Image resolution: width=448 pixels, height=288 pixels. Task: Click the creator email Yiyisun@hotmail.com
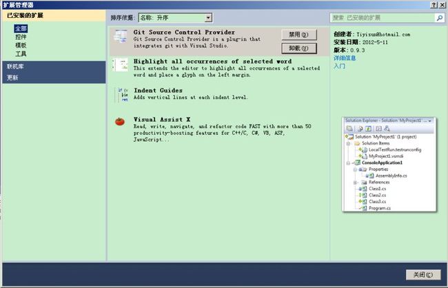click(x=383, y=34)
